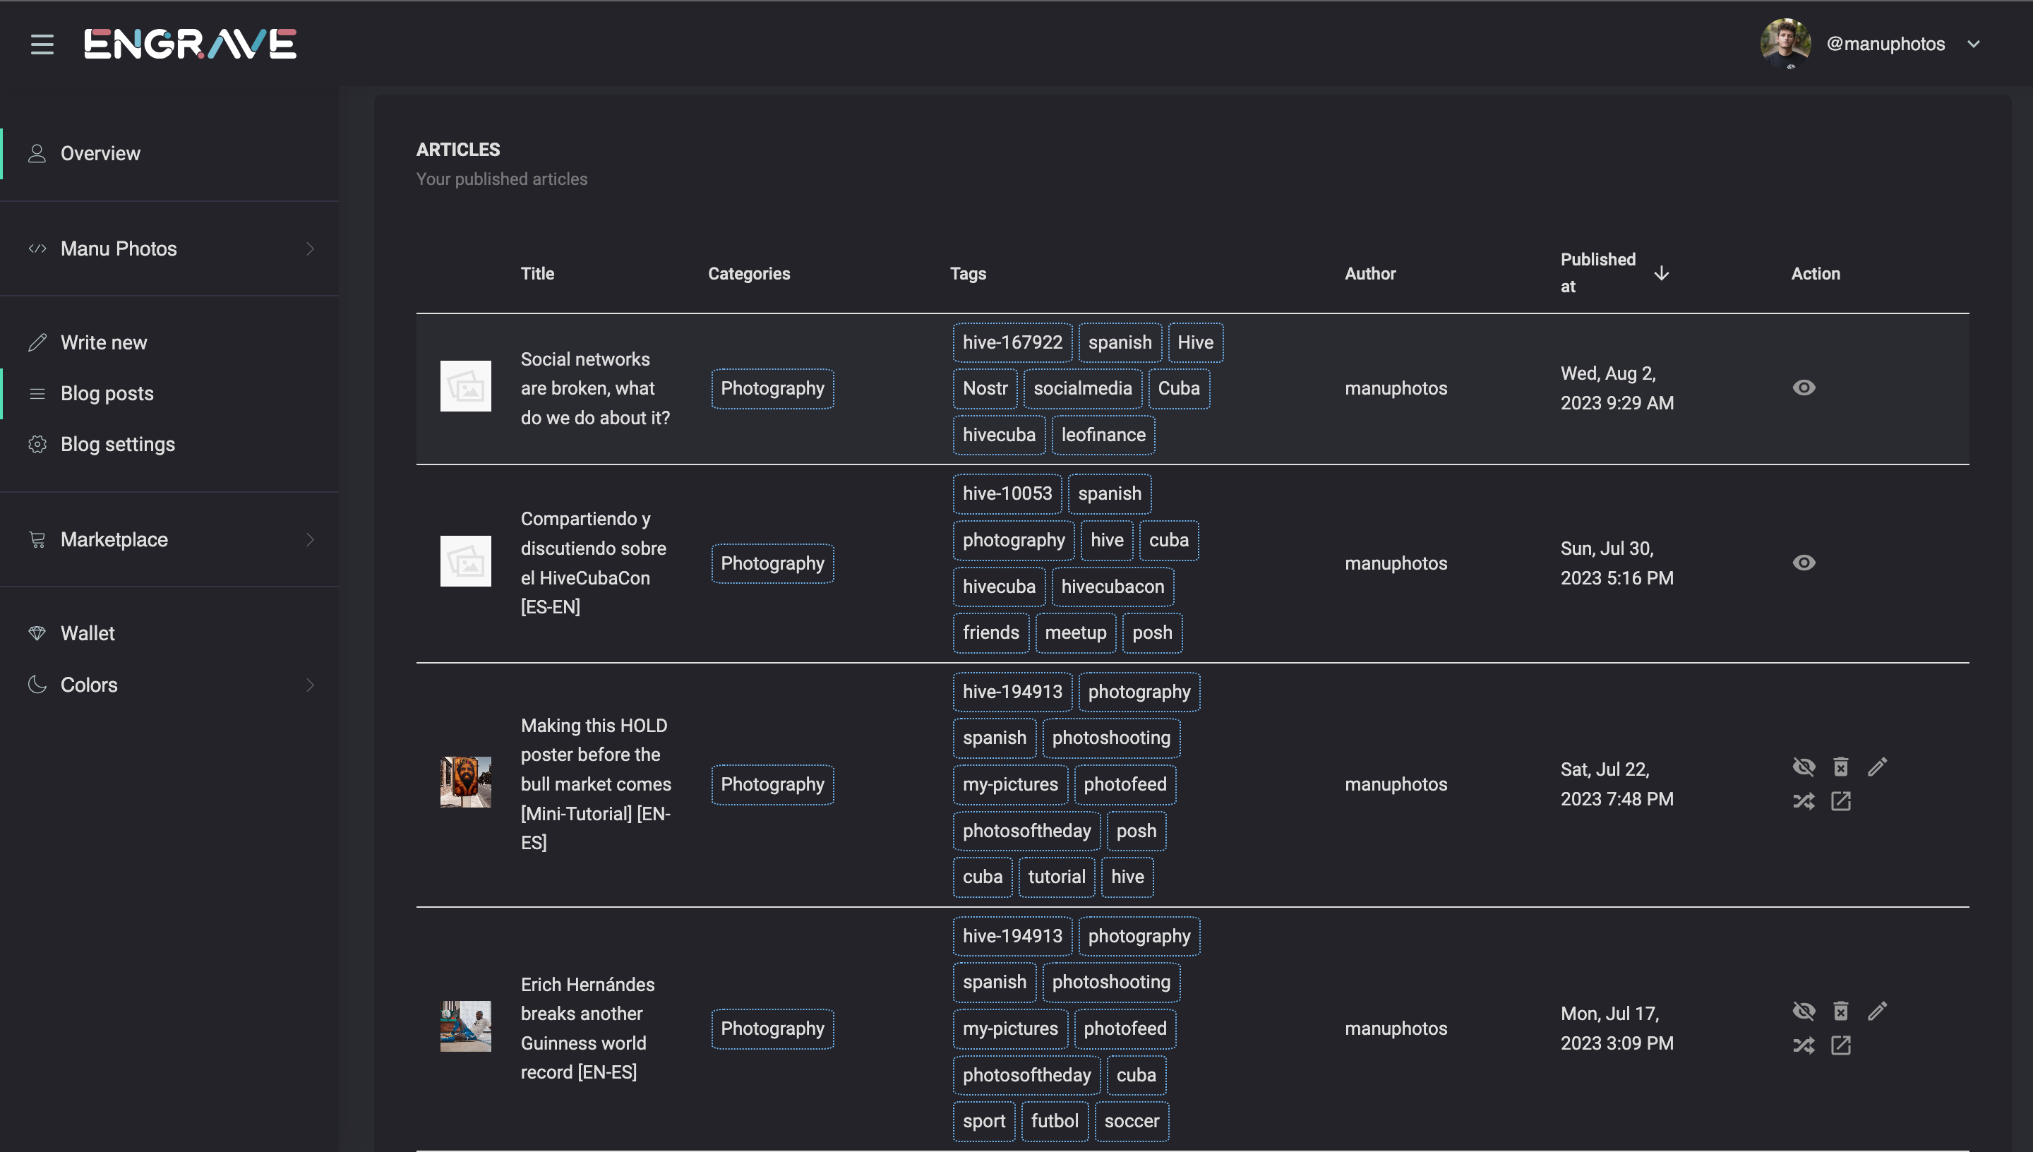Delete the Erich Hernándes article
Screen dimensions: 2033x1152
click(1841, 1011)
